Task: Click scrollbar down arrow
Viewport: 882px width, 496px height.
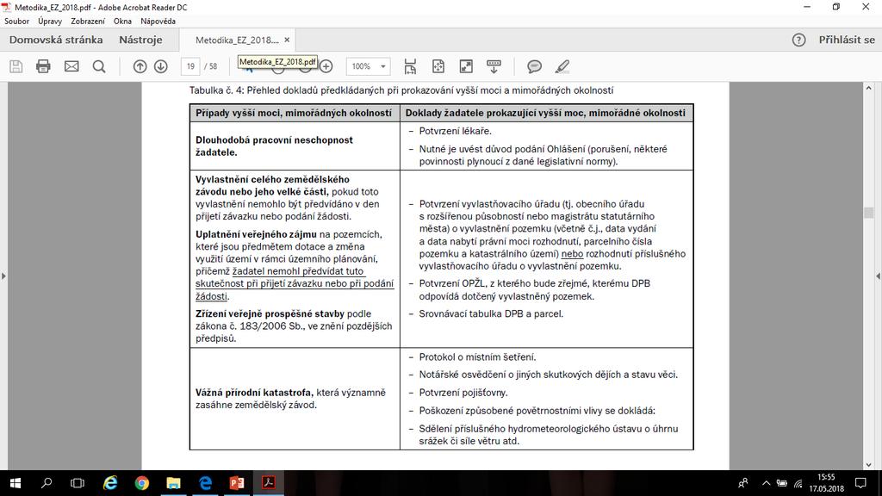Action: click(x=868, y=465)
